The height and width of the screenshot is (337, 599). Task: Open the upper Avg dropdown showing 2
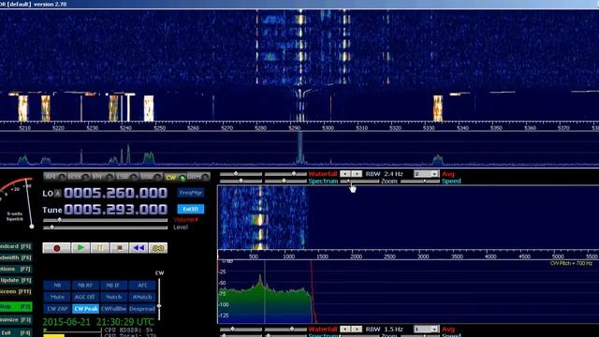(427, 174)
